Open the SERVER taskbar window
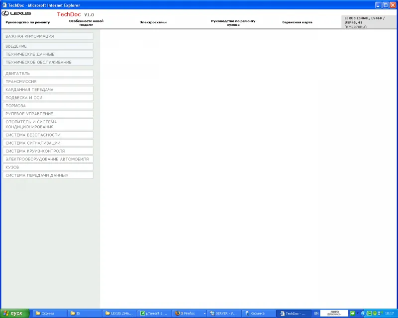This screenshot has width=398, height=318. point(223,314)
